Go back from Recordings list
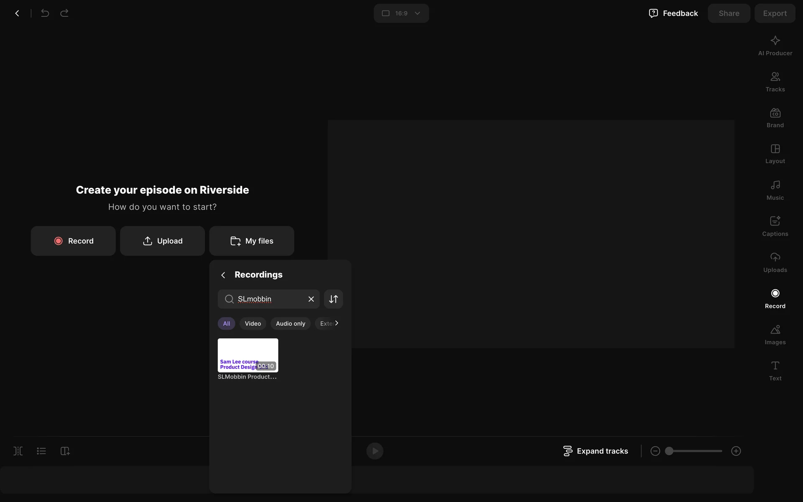Image resolution: width=803 pixels, height=502 pixels. click(x=223, y=275)
